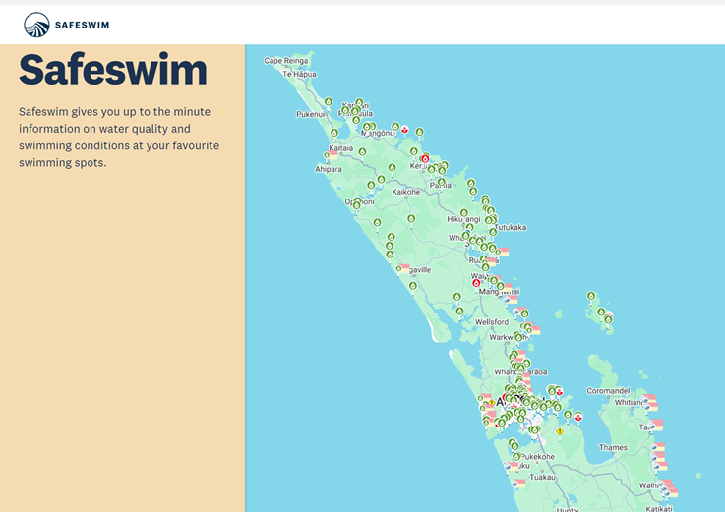Viewport: 725px width, 512px height.
Task: Select green marker left of Mangōnui red anchor
Action: (x=395, y=126)
